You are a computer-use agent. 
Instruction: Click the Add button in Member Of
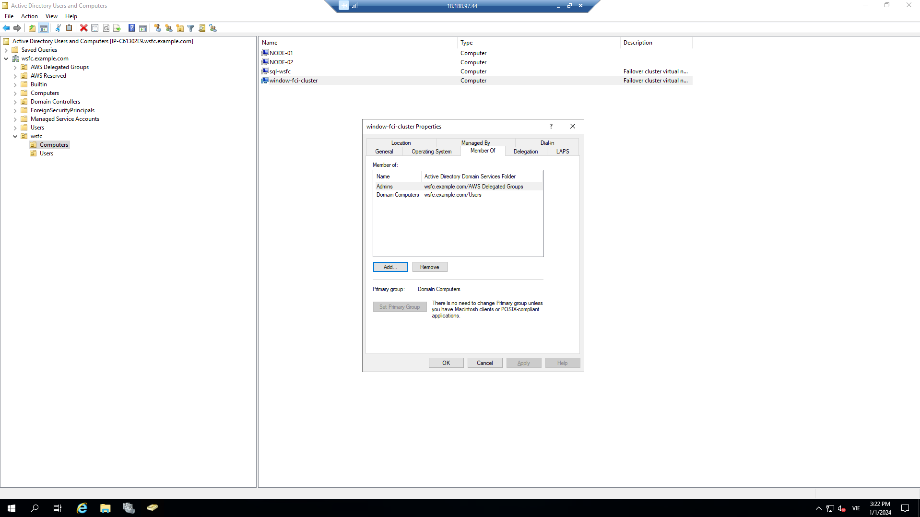click(390, 267)
